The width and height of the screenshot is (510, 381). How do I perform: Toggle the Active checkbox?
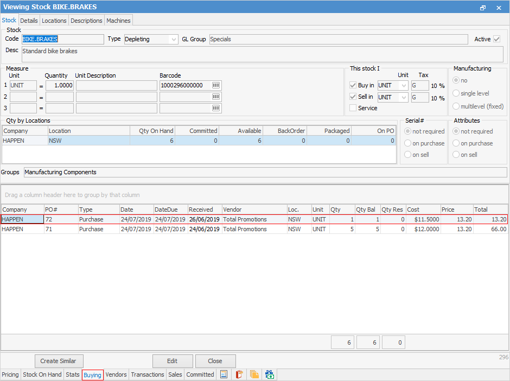(x=497, y=39)
